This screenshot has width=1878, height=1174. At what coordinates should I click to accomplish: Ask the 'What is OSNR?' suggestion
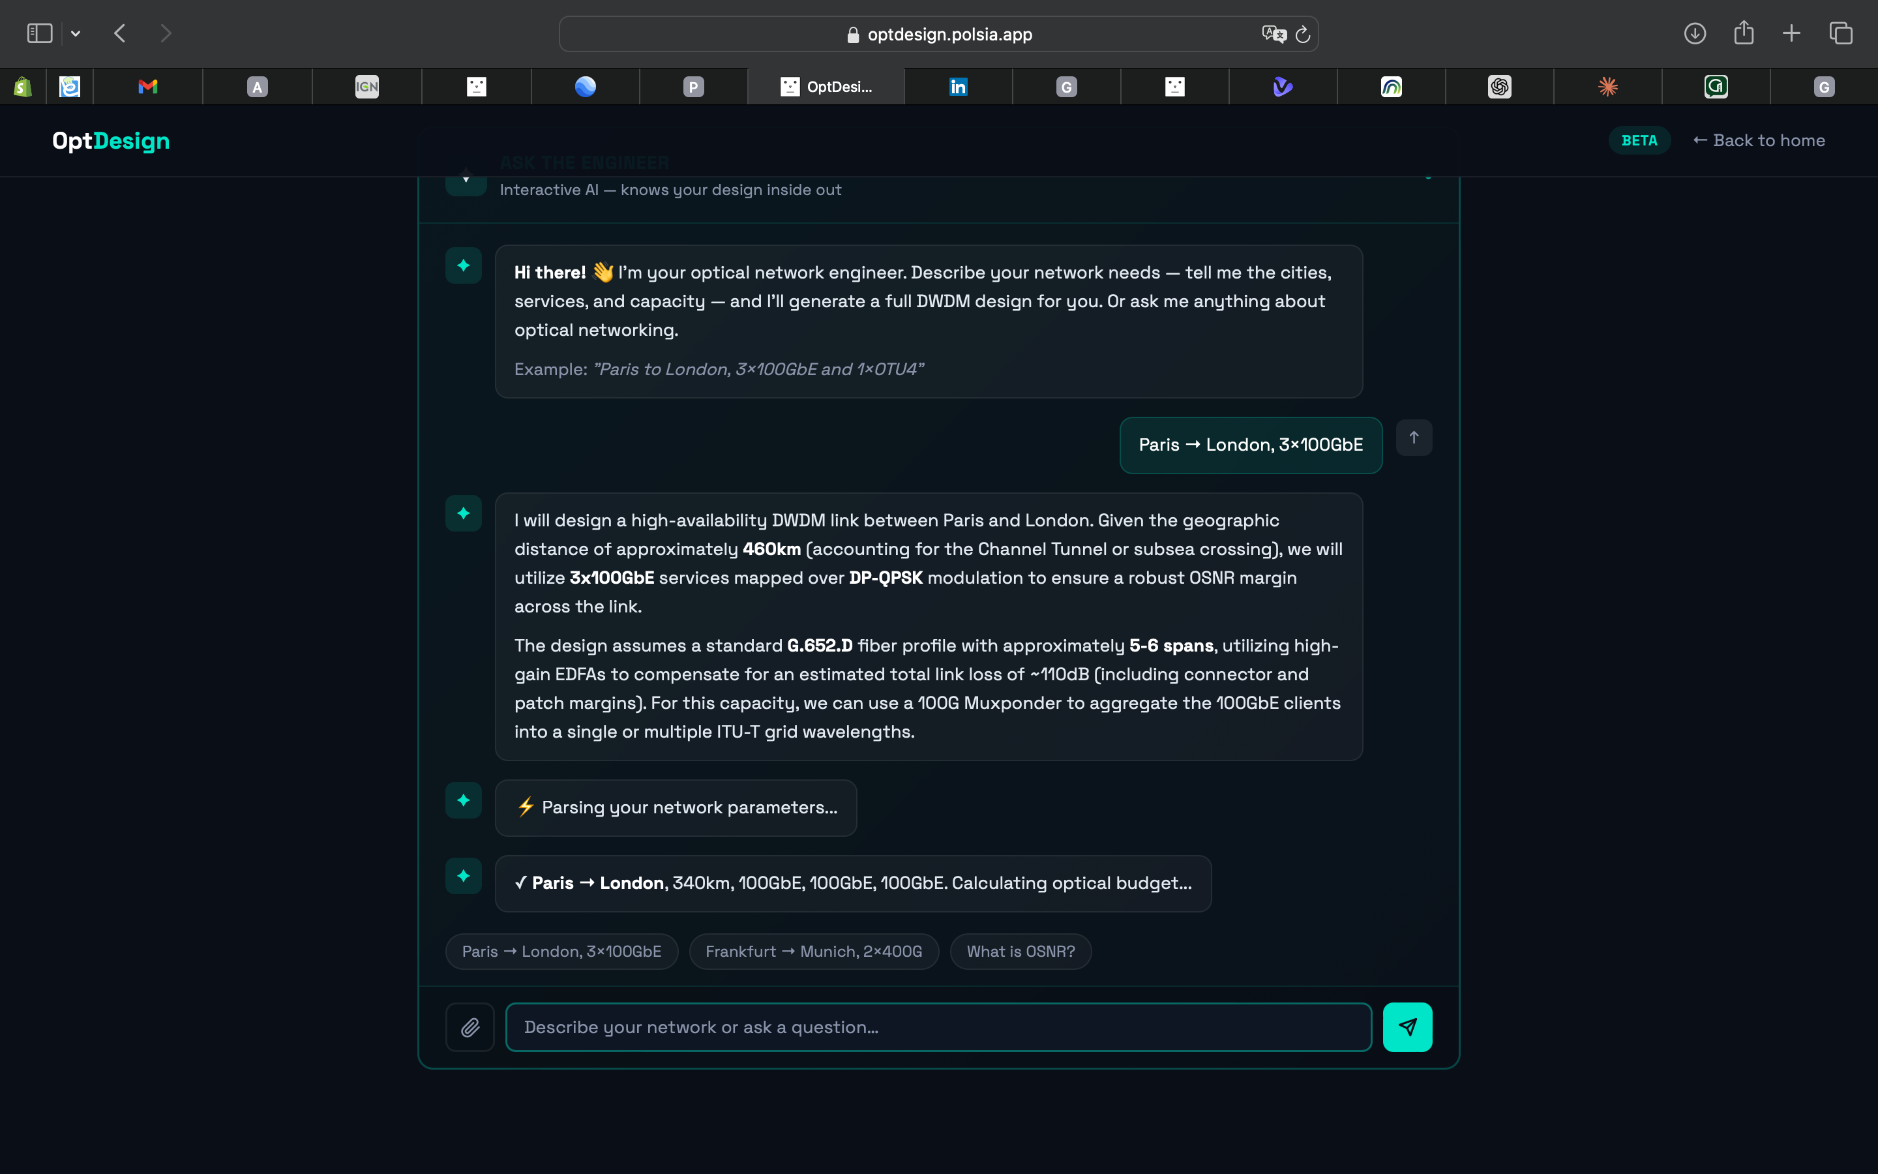pos(1021,951)
